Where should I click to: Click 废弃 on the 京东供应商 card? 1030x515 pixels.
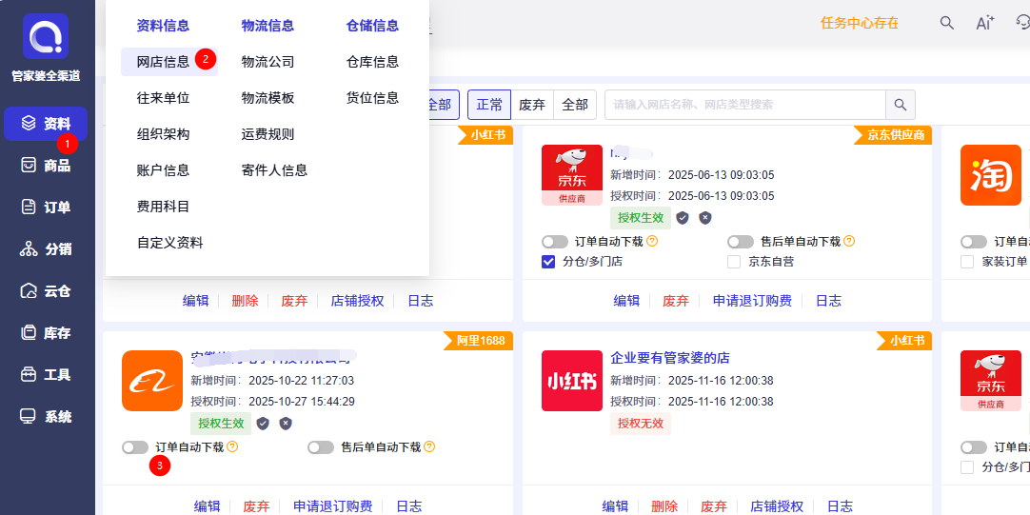pyautogui.click(x=676, y=301)
